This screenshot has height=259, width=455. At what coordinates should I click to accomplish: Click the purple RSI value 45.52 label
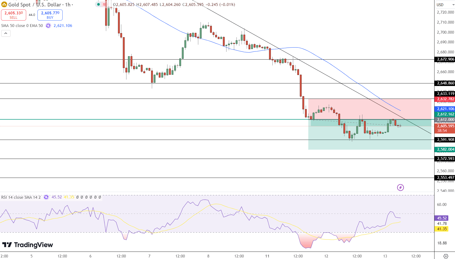[441, 218]
